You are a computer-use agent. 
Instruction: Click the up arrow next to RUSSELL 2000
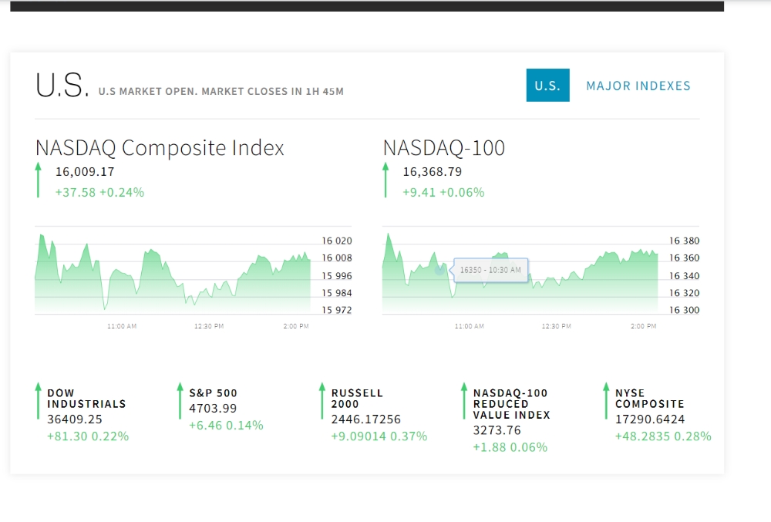pos(322,401)
